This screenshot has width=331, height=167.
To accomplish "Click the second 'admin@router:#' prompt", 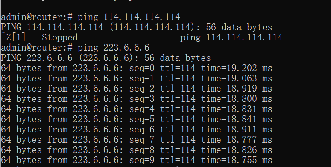I will pos(37,48).
